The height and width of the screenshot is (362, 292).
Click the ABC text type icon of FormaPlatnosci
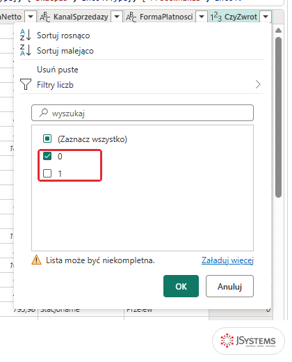[131, 17]
